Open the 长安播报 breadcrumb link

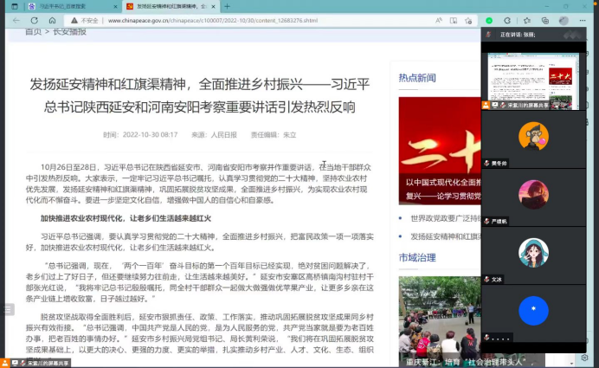68,31
